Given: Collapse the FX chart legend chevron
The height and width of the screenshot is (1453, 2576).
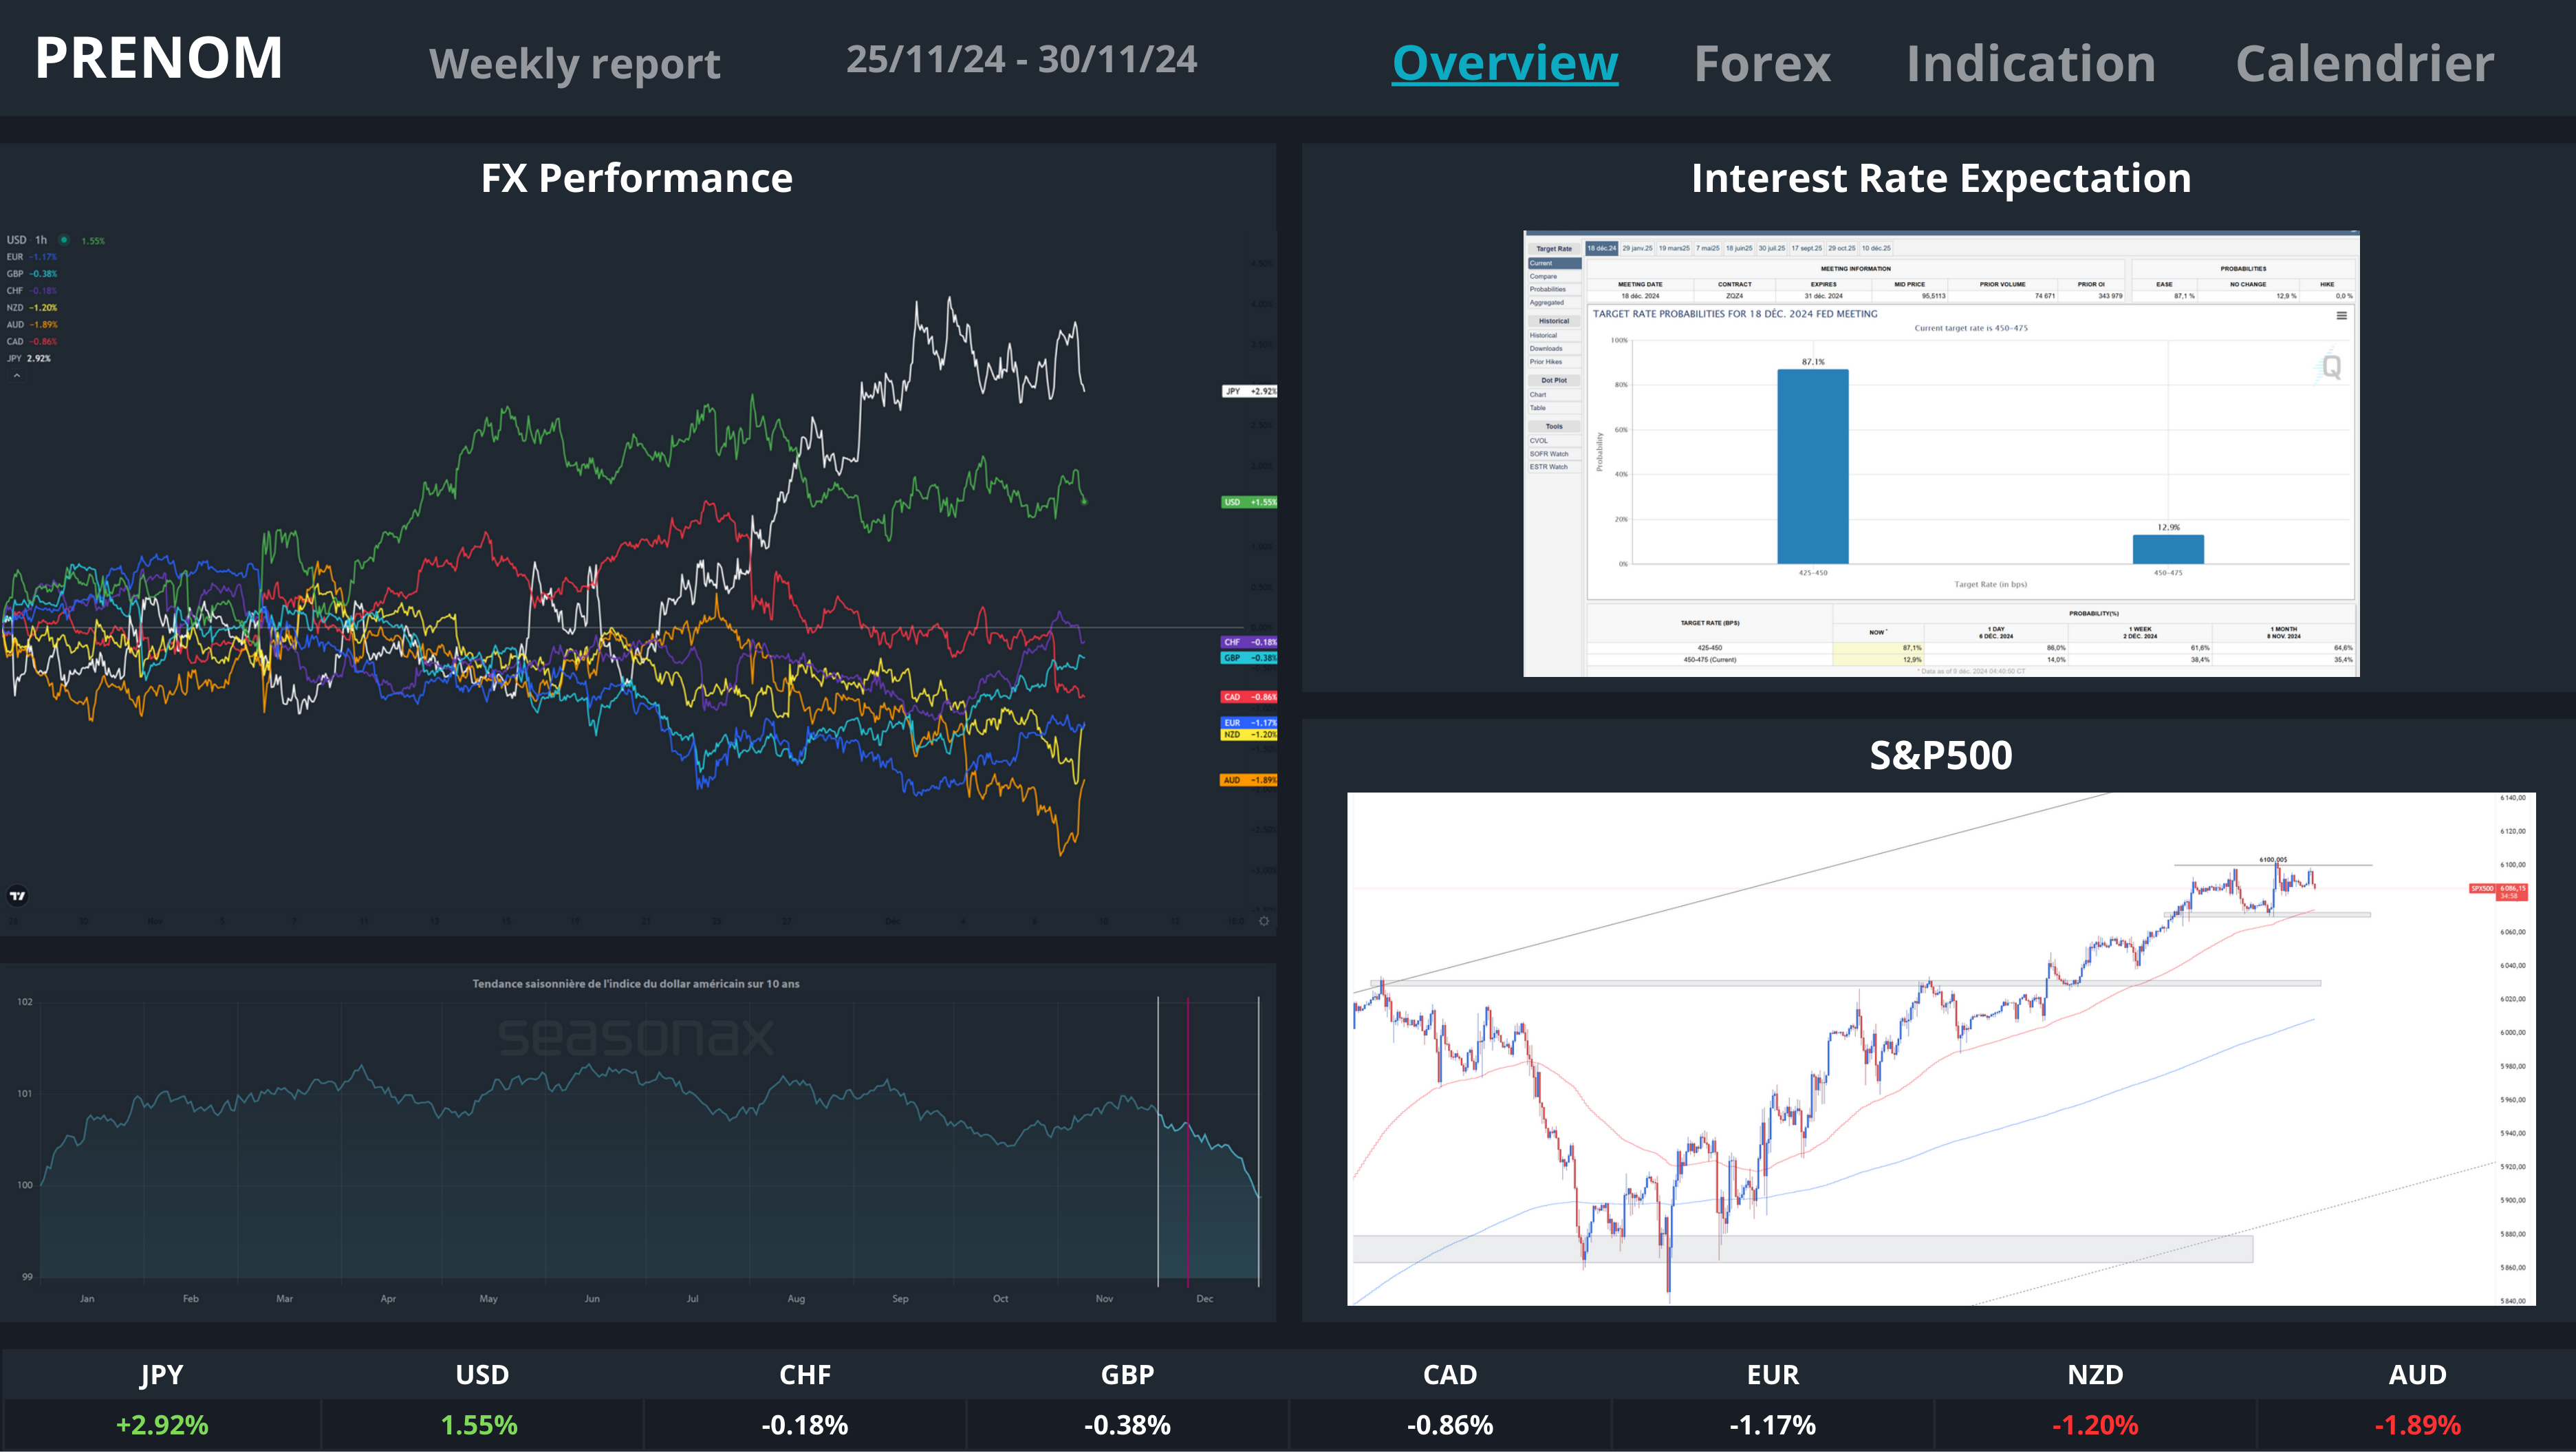Looking at the screenshot, I should coord(16,376).
